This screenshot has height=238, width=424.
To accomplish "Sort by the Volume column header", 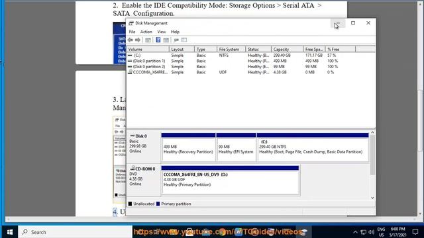I will 148,50.
